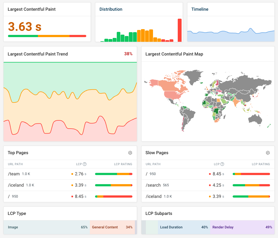Click the rating bar below 3.63 s
The height and width of the screenshot is (238, 278).
[x=47, y=36]
